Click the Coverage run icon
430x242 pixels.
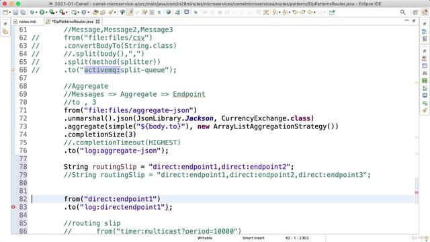(52, 12)
